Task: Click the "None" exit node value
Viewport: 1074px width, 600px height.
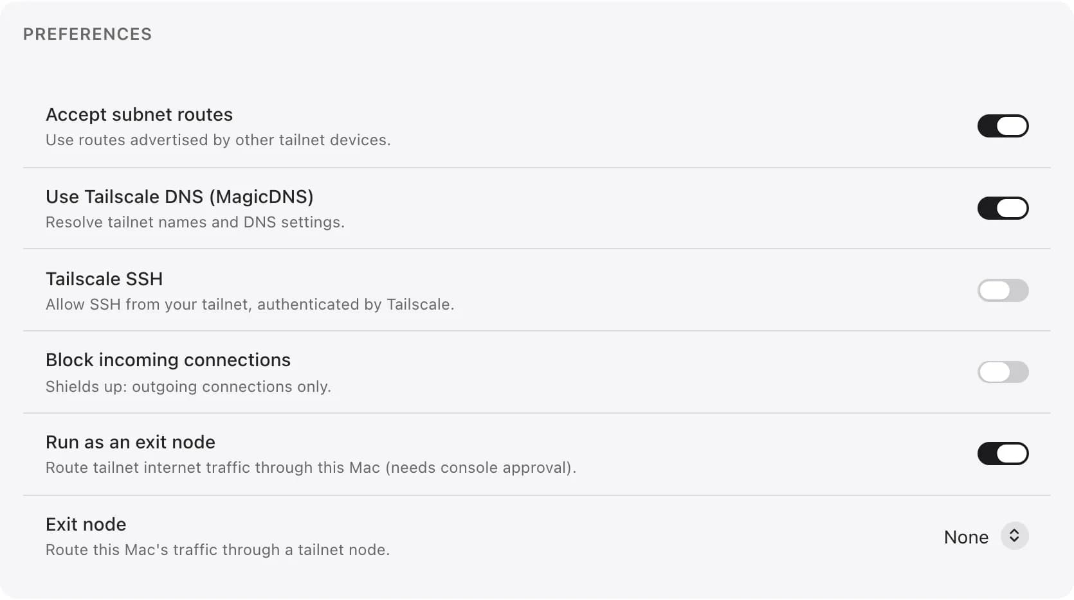Action: pos(966,537)
